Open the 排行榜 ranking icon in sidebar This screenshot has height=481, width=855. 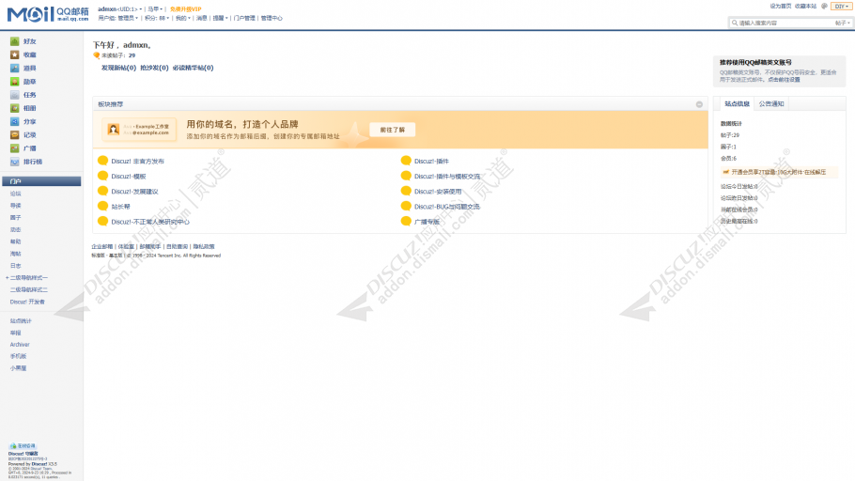(15, 162)
